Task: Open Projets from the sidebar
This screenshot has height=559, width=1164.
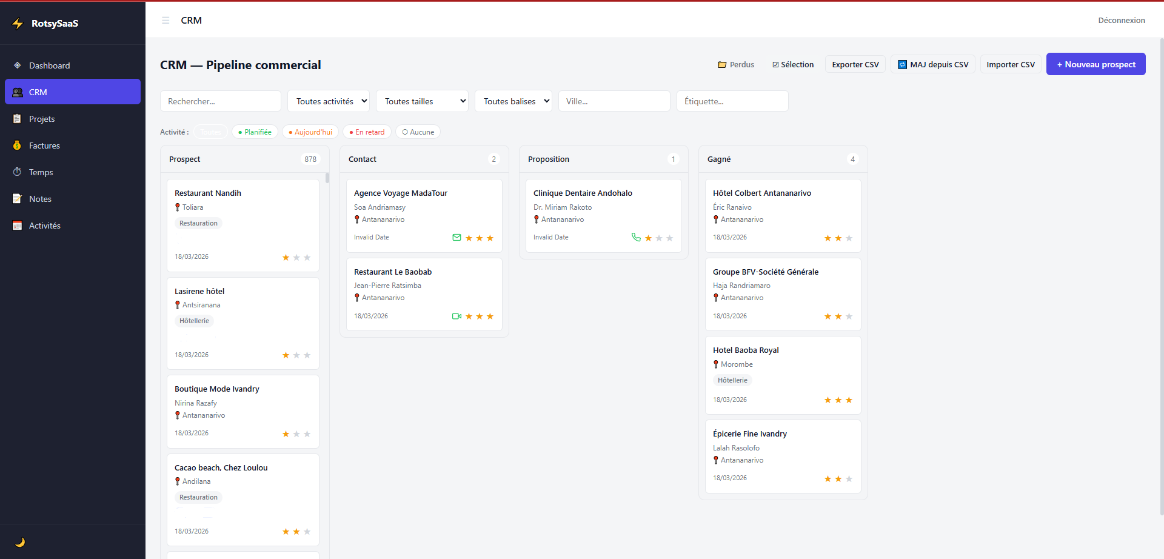Action: tap(42, 119)
